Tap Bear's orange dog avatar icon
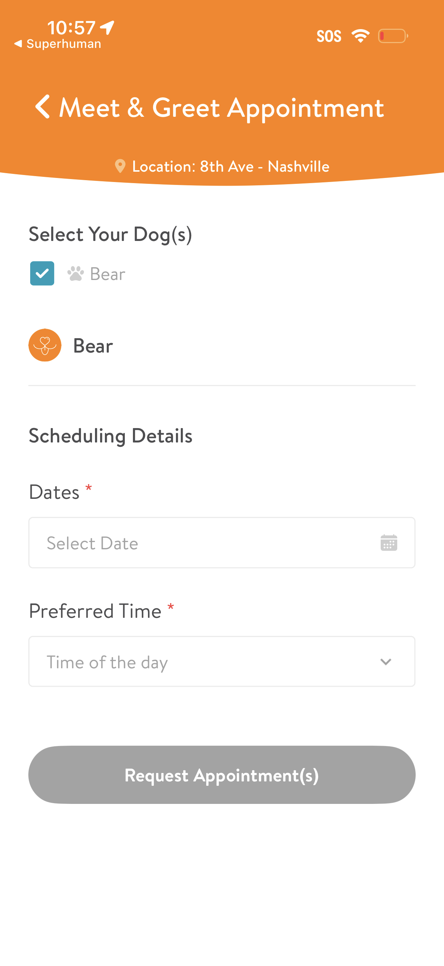 coord(45,345)
